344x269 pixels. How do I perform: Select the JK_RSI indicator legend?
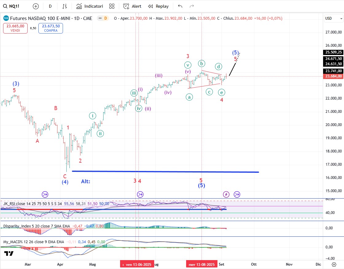coord(33,204)
